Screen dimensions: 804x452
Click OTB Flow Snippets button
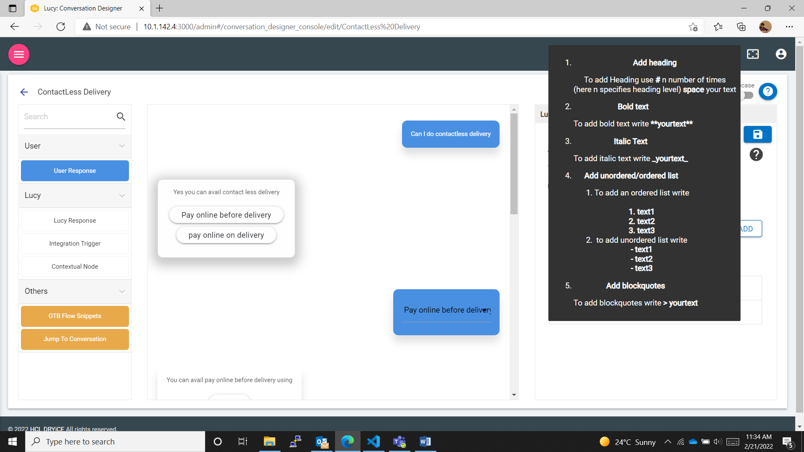(75, 316)
